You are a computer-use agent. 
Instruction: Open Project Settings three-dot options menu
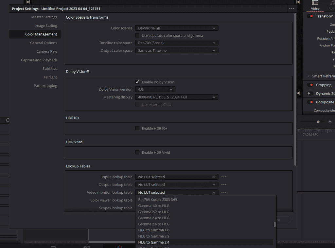[x=291, y=9]
